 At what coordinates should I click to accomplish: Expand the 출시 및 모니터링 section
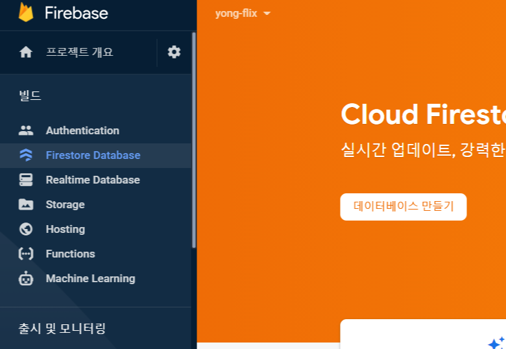point(62,328)
